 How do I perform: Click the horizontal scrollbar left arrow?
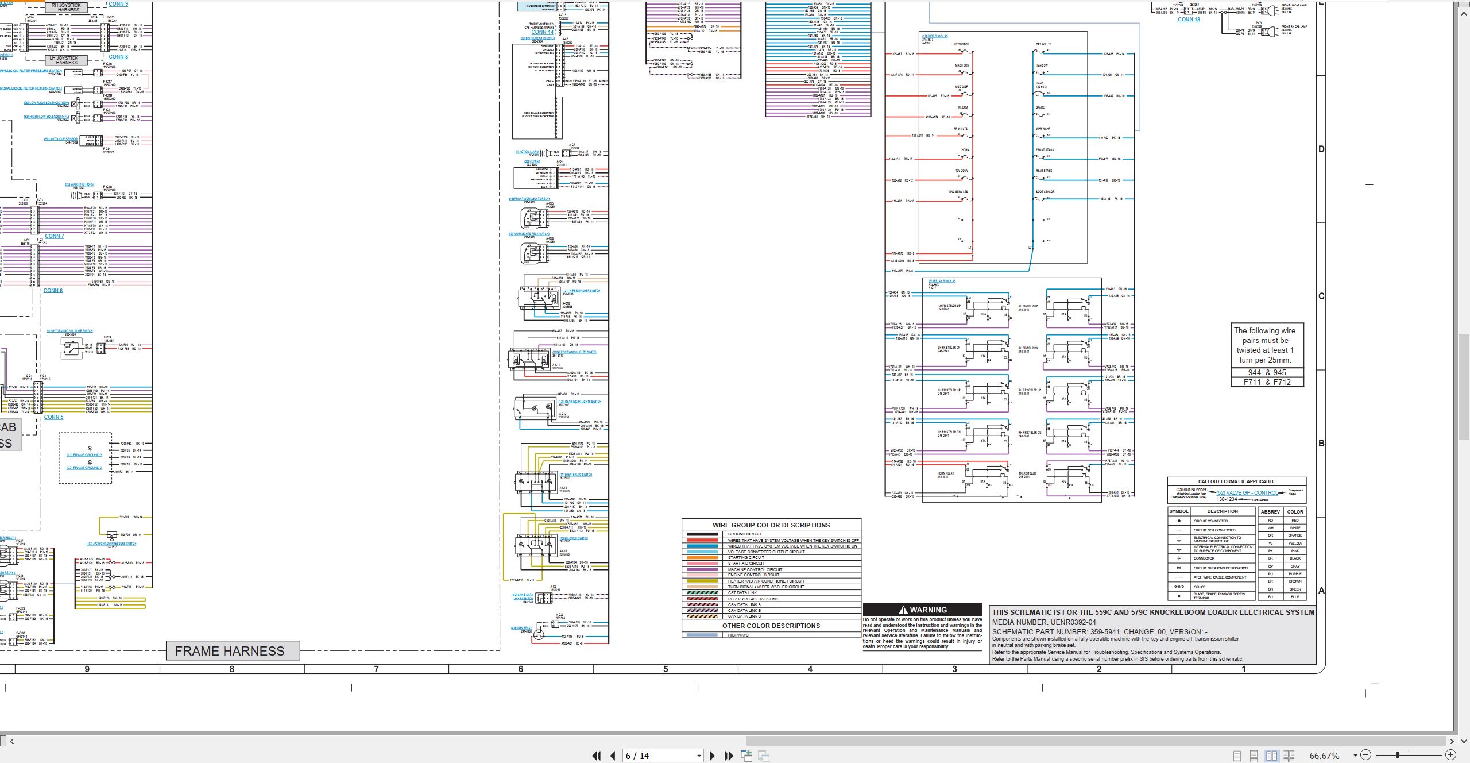pos(11,741)
